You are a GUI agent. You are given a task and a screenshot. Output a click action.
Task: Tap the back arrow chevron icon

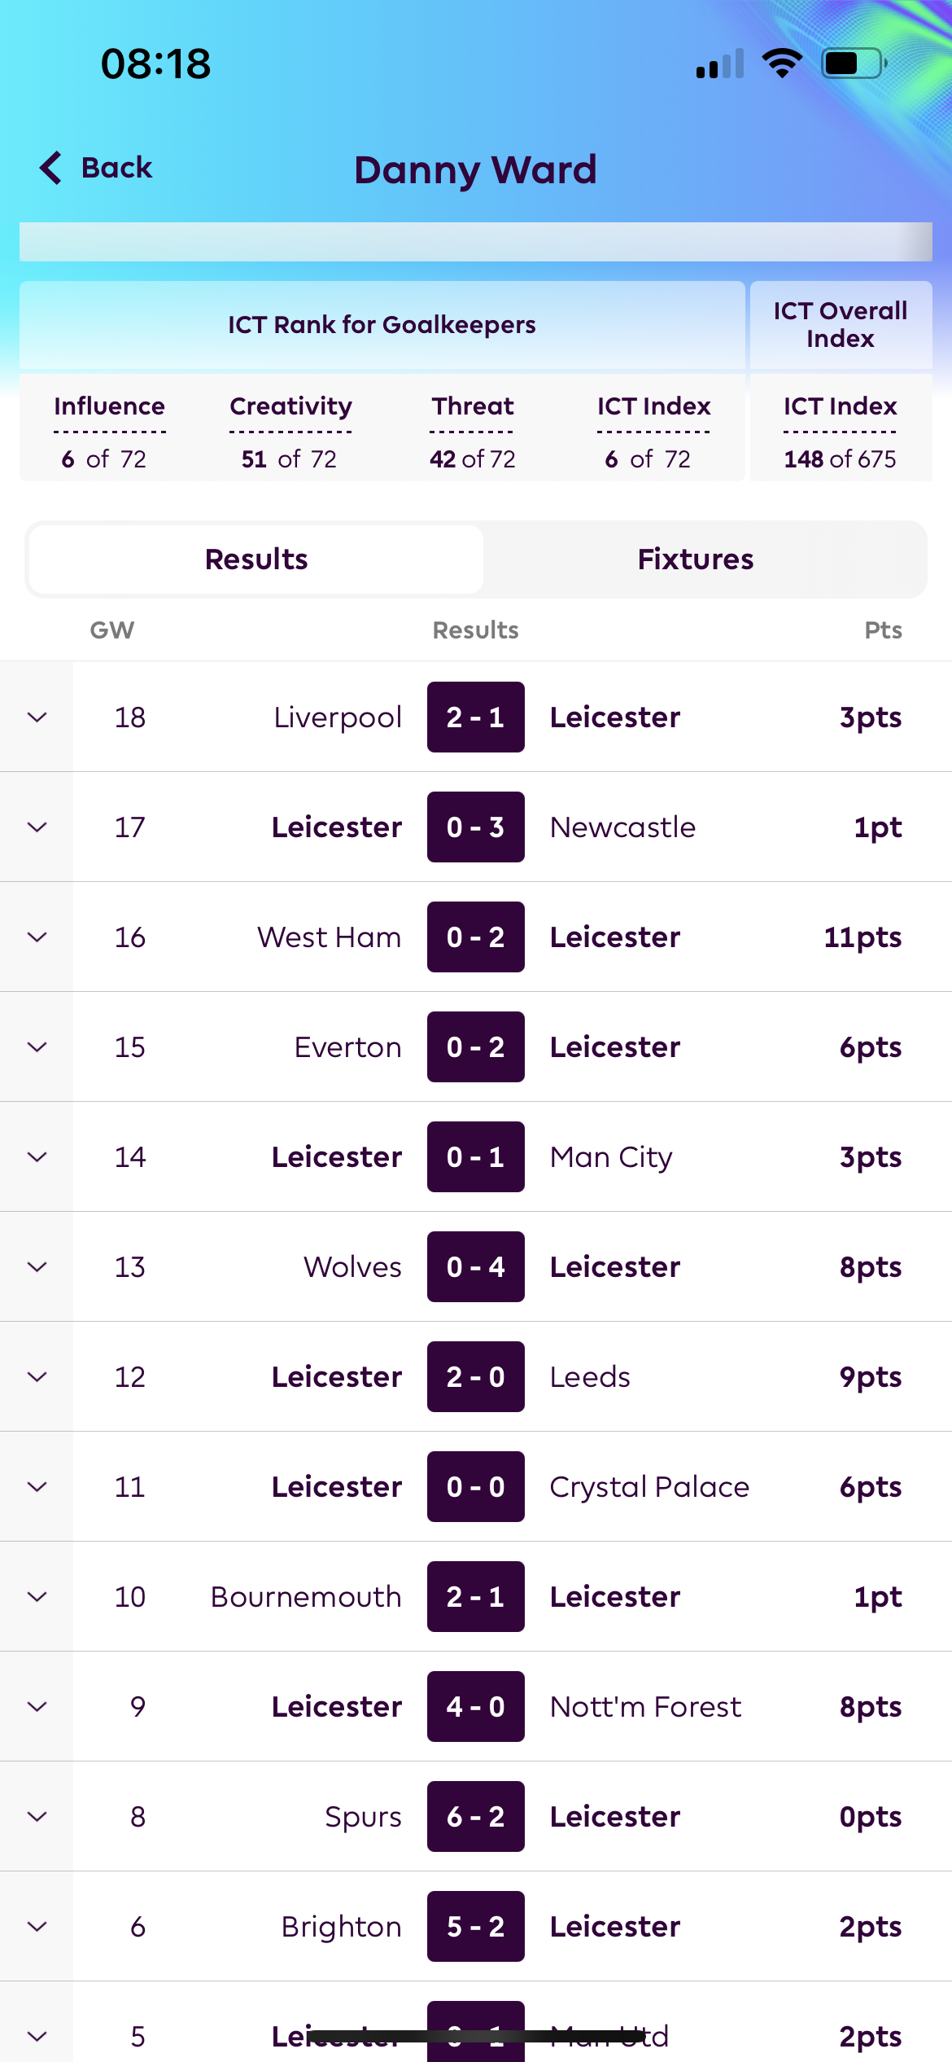click(x=50, y=168)
